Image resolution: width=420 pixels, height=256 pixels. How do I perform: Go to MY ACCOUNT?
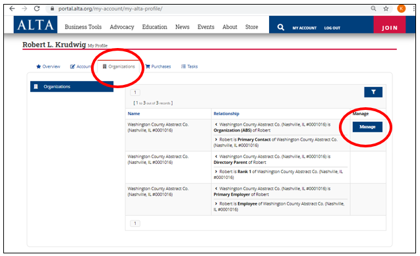tap(305, 28)
